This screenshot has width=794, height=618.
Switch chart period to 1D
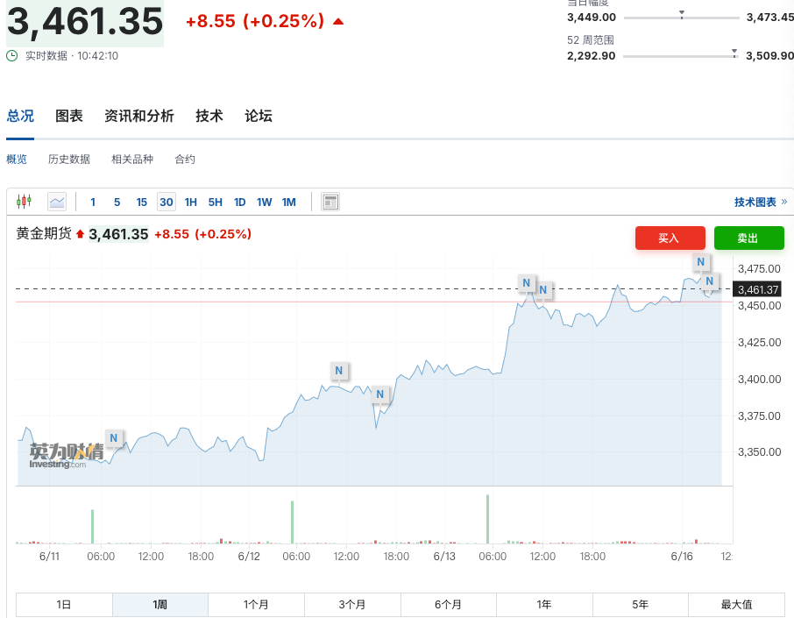[239, 202]
